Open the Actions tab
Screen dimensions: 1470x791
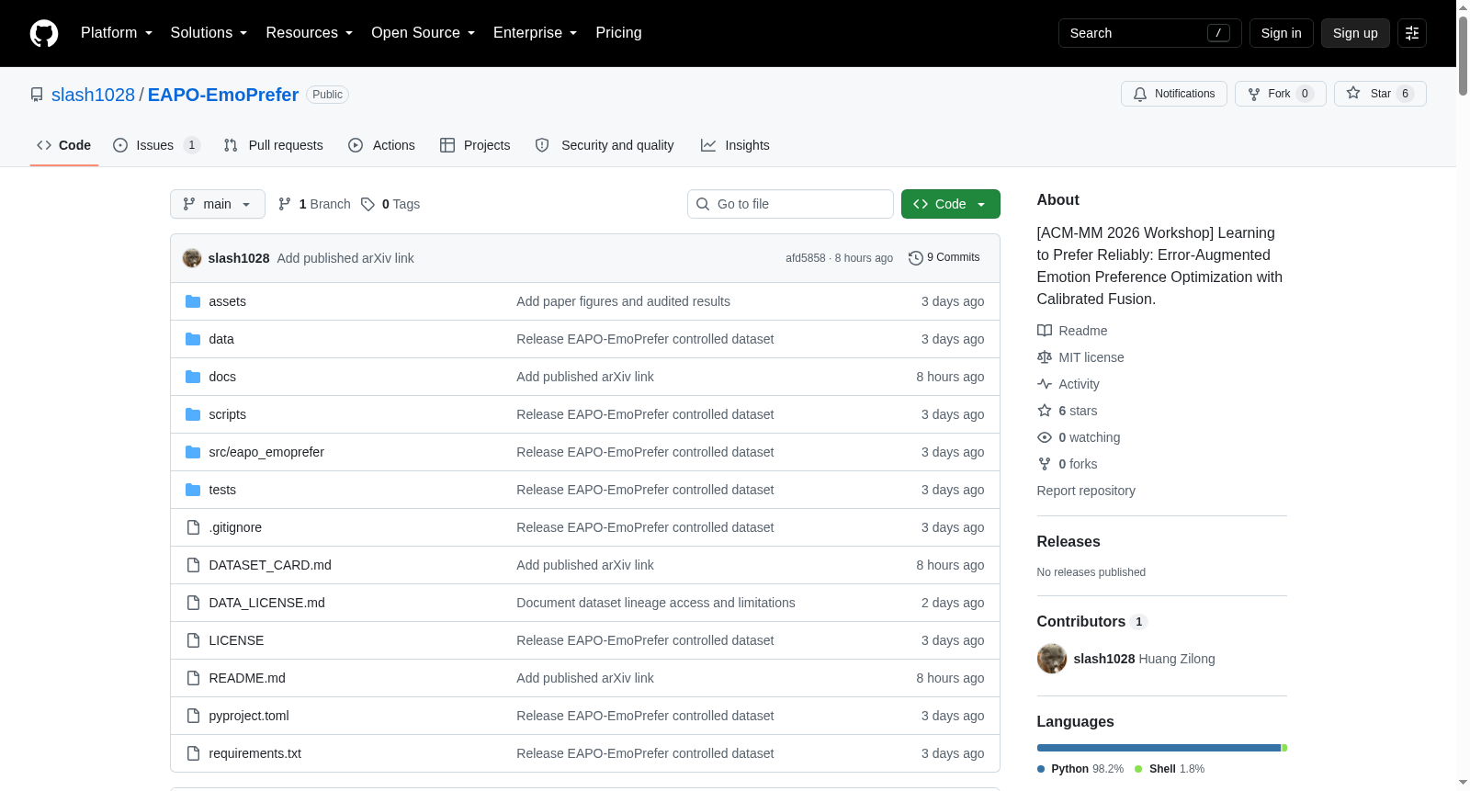point(381,145)
